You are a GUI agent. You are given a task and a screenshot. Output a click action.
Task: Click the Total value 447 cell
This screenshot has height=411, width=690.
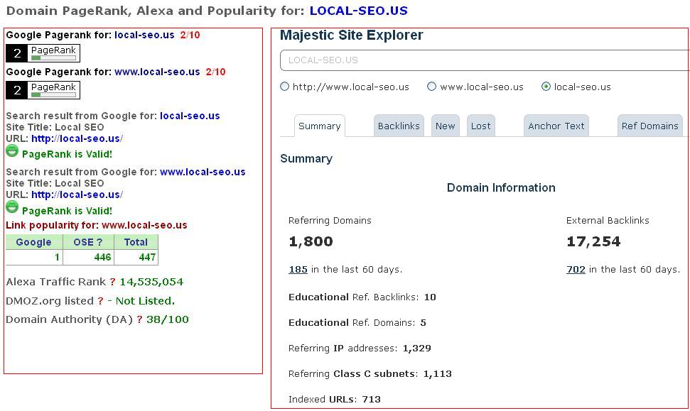tap(136, 257)
